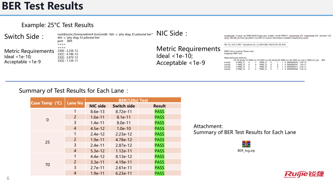Select Switch side value "8.72e-11"
Screen dimensions: 333x181
(x=124, y=111)
